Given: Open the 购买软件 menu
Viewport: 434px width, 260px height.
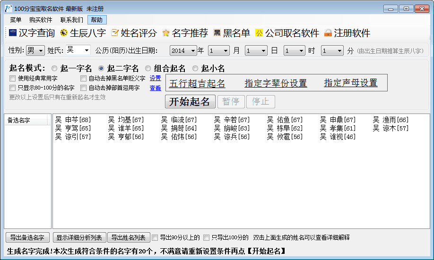Looking at the screenshot, I should tap(41, 20).
